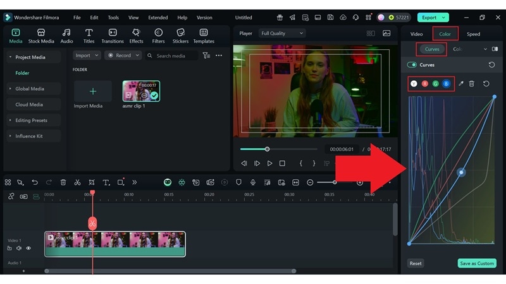
Task: Add text with the timeline text tool
Action: [106, 182]
